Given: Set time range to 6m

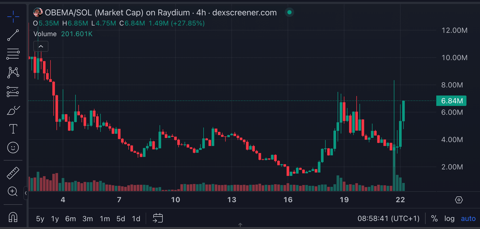Looking at the screenshot, I should click(71, 219).
